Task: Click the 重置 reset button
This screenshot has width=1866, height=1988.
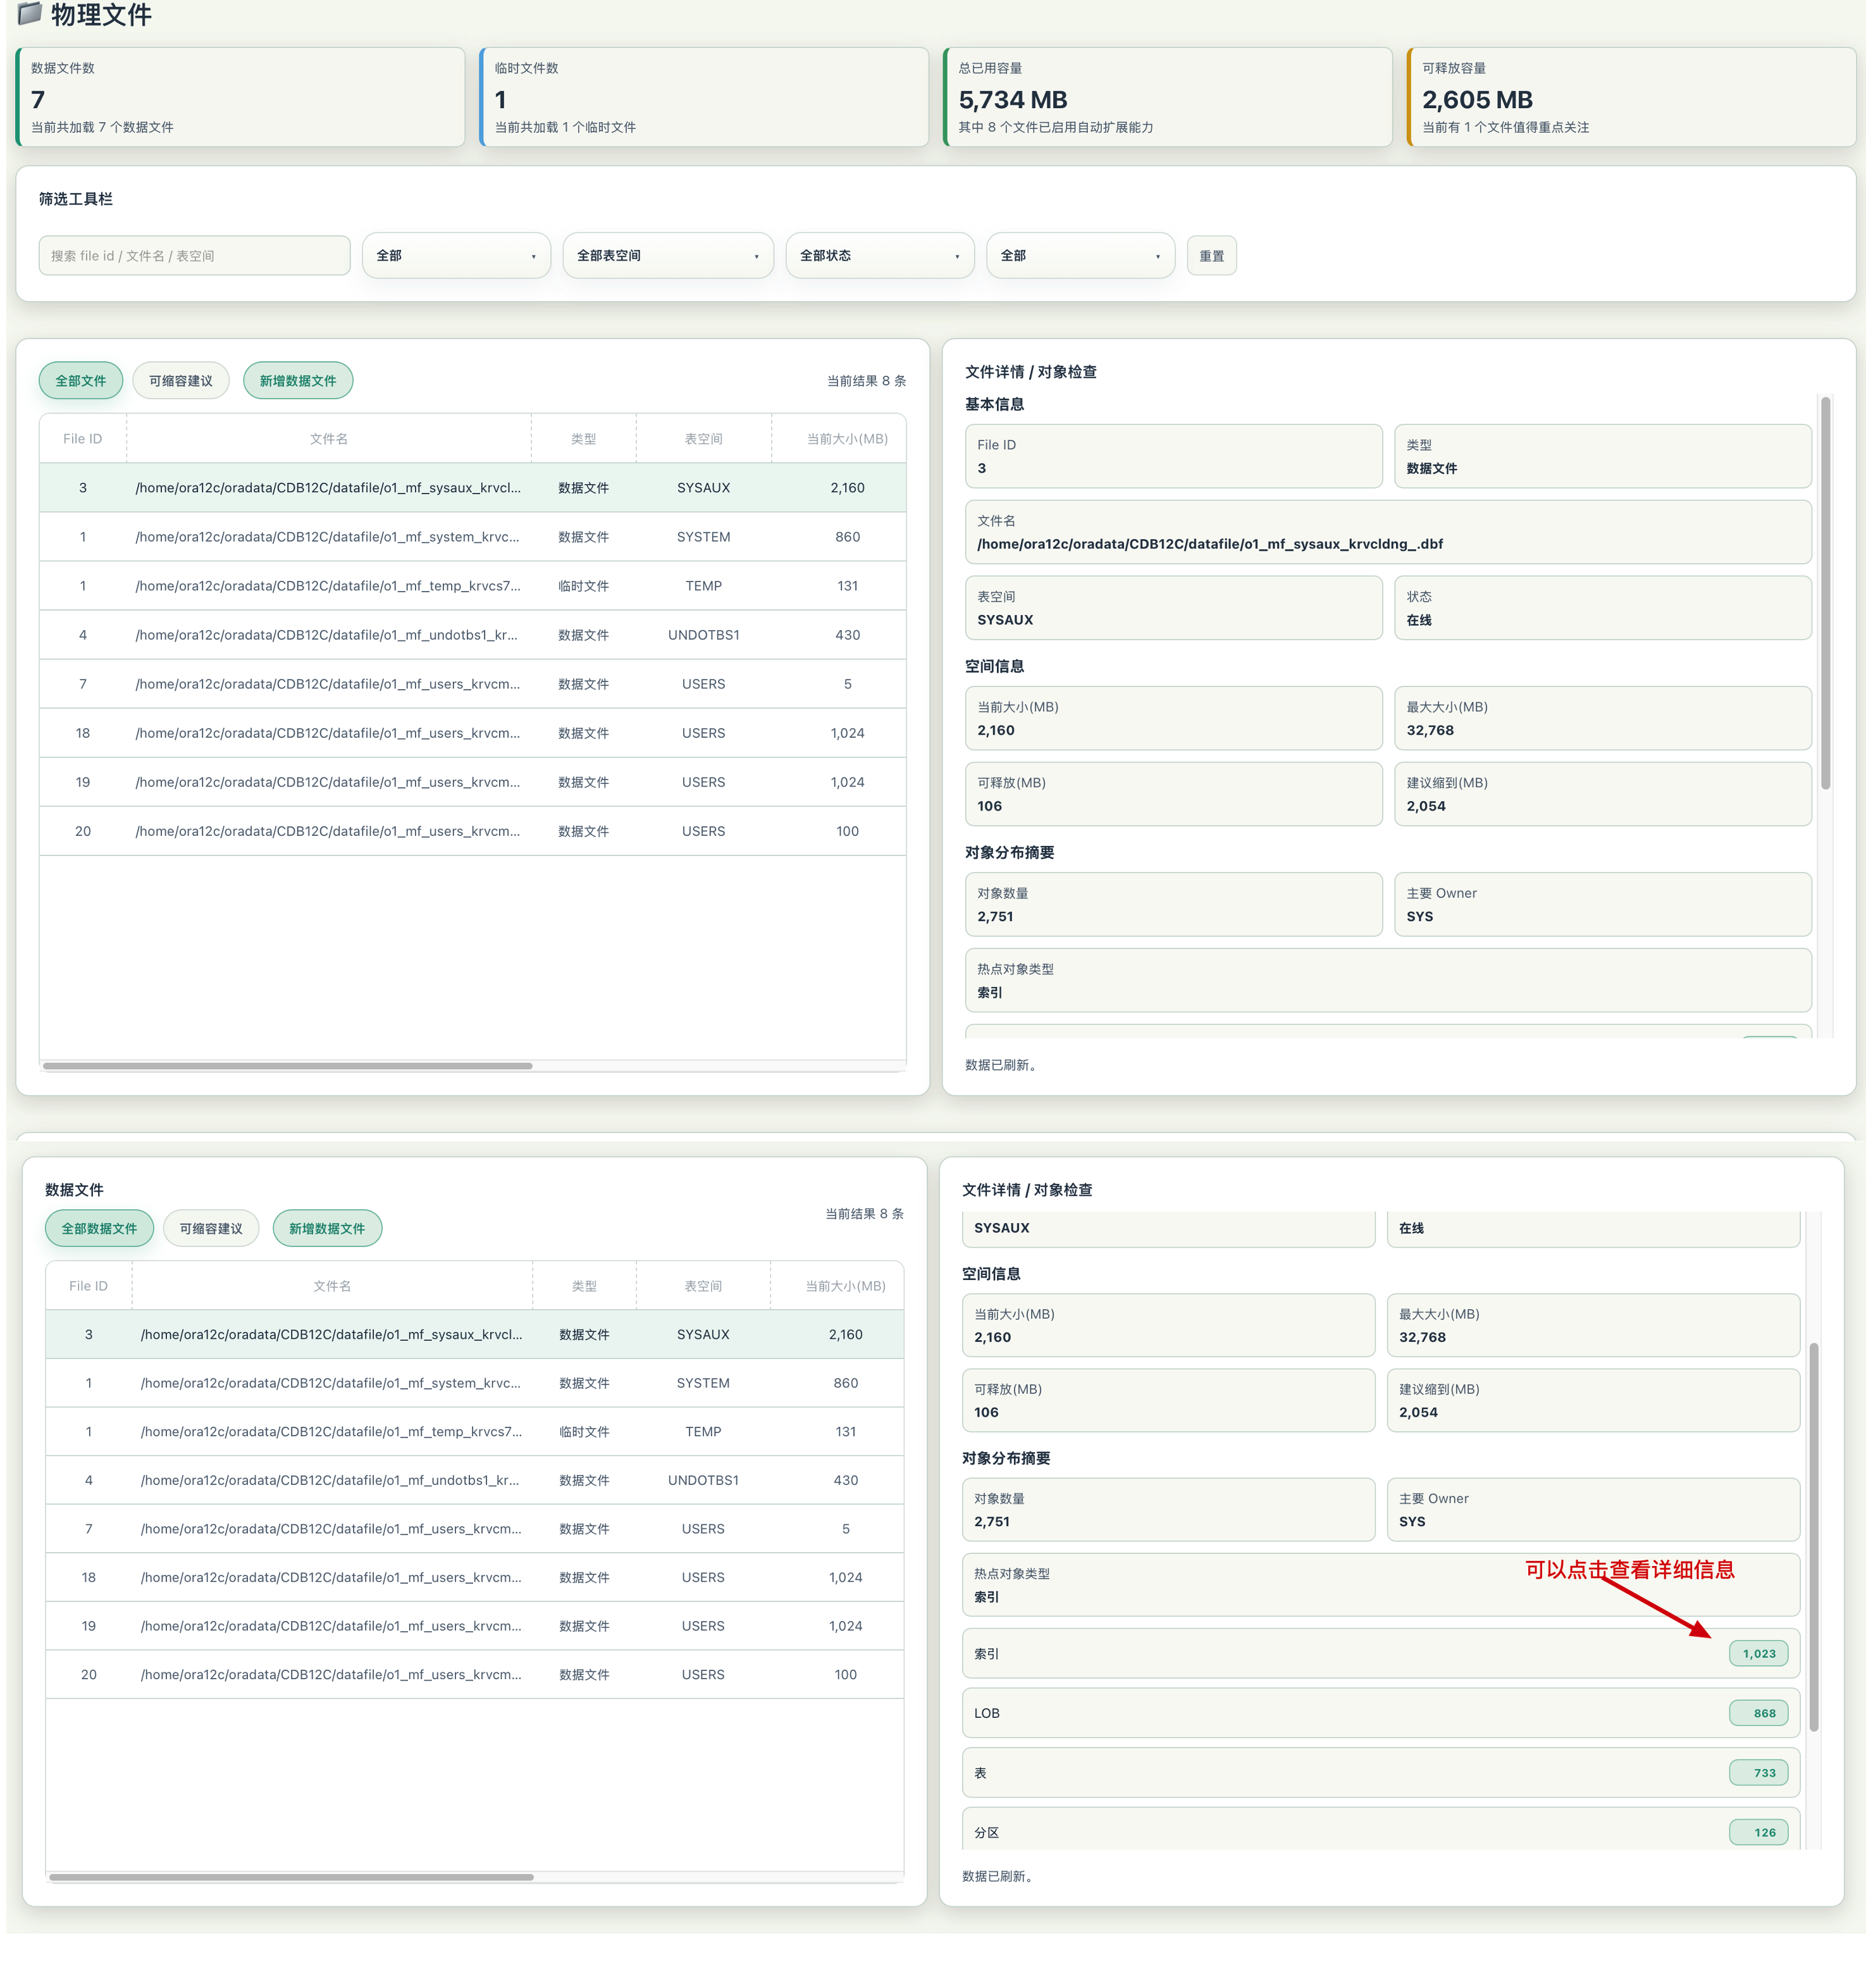Action: pyautogui.click(x=1211, y=256)
